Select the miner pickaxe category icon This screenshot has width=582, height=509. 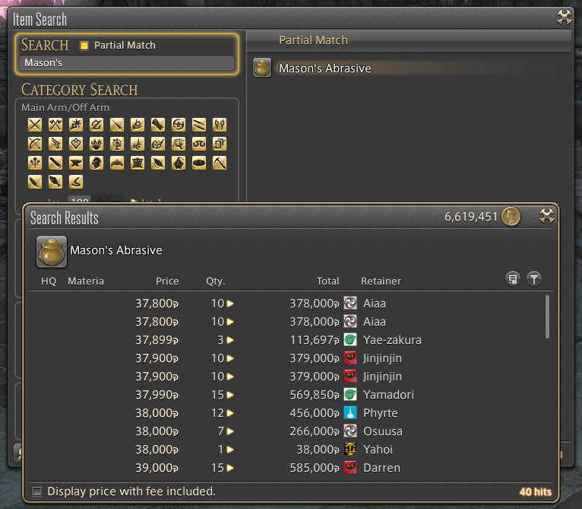(x=220, y=163)
